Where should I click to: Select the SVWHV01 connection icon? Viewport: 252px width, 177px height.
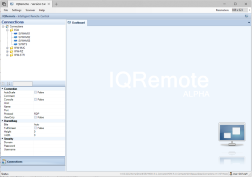tap(15, 33)
